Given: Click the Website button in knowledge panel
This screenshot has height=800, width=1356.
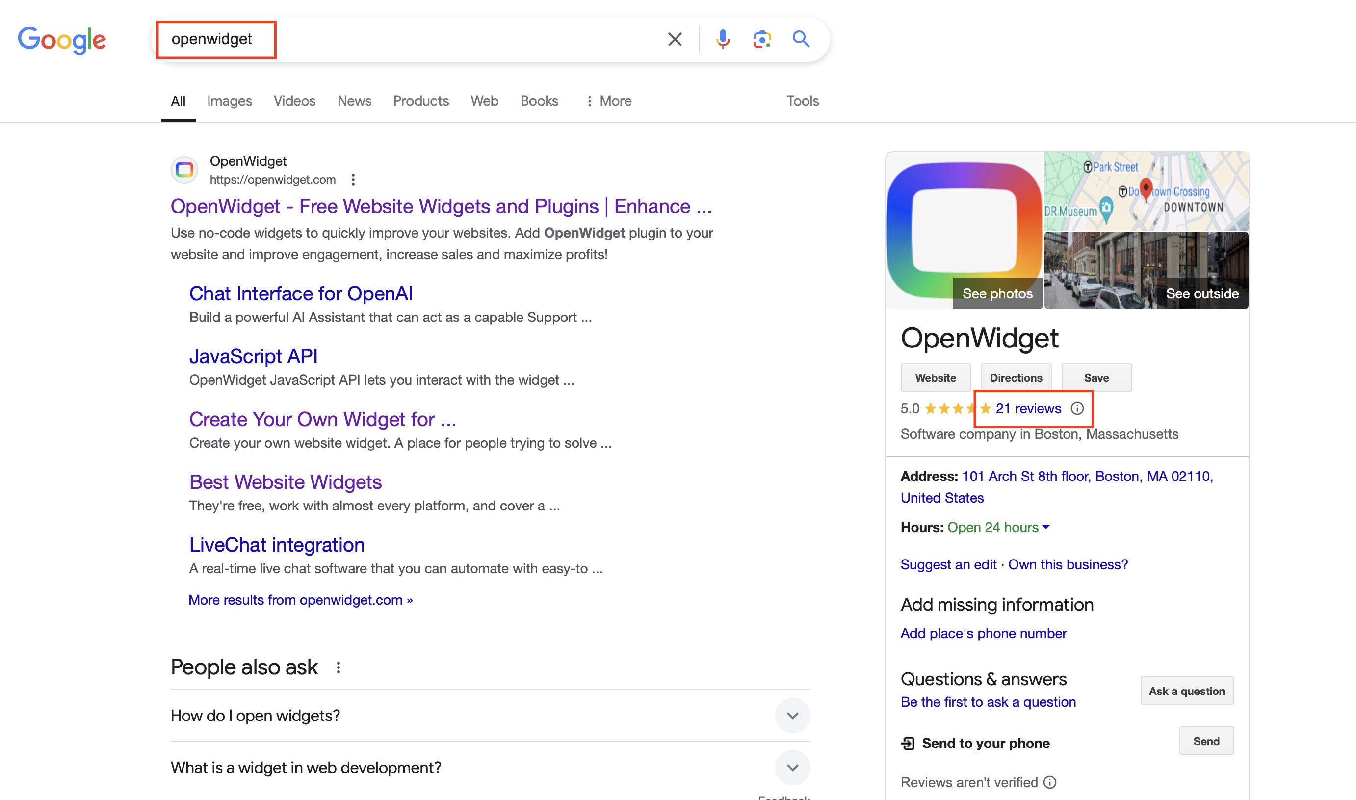Looking at the screenshot, I should (x=935, y=378).
